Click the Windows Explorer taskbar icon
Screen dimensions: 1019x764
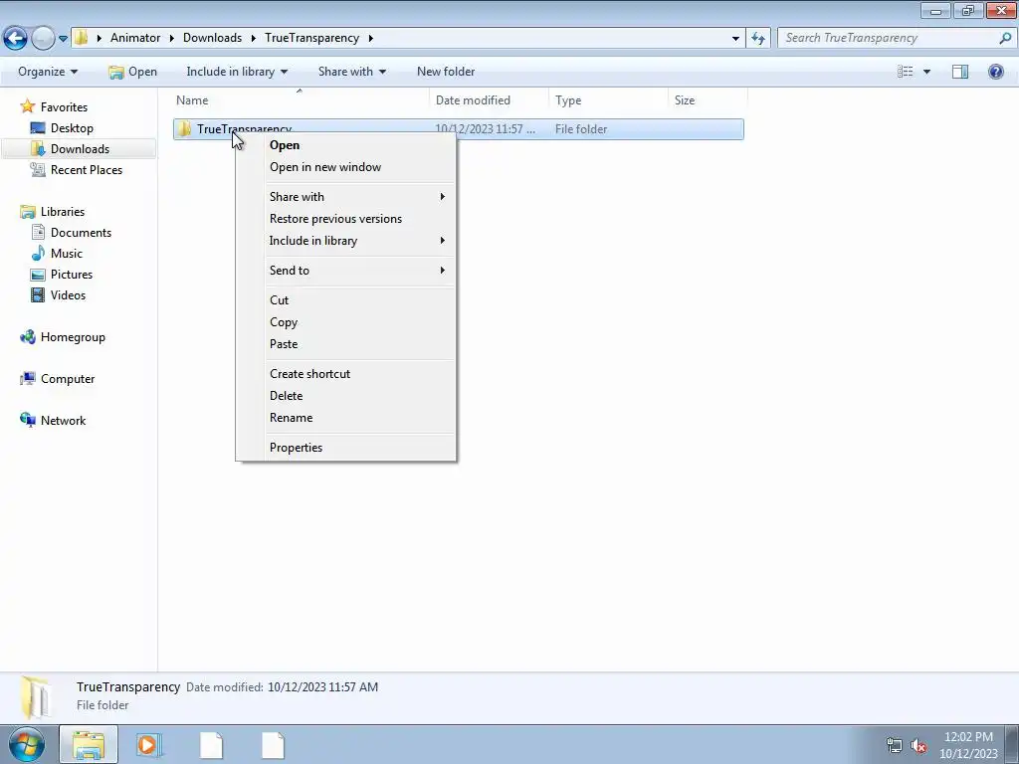[x=89, y=745]
